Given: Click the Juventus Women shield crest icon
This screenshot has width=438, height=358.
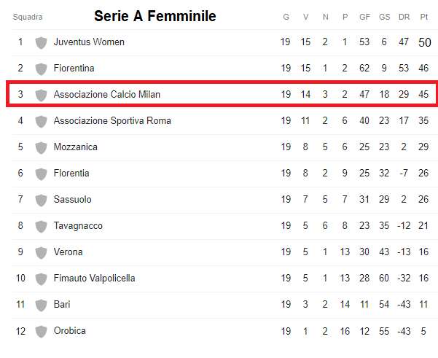Looking at the screenshot, I should (41, 42).
